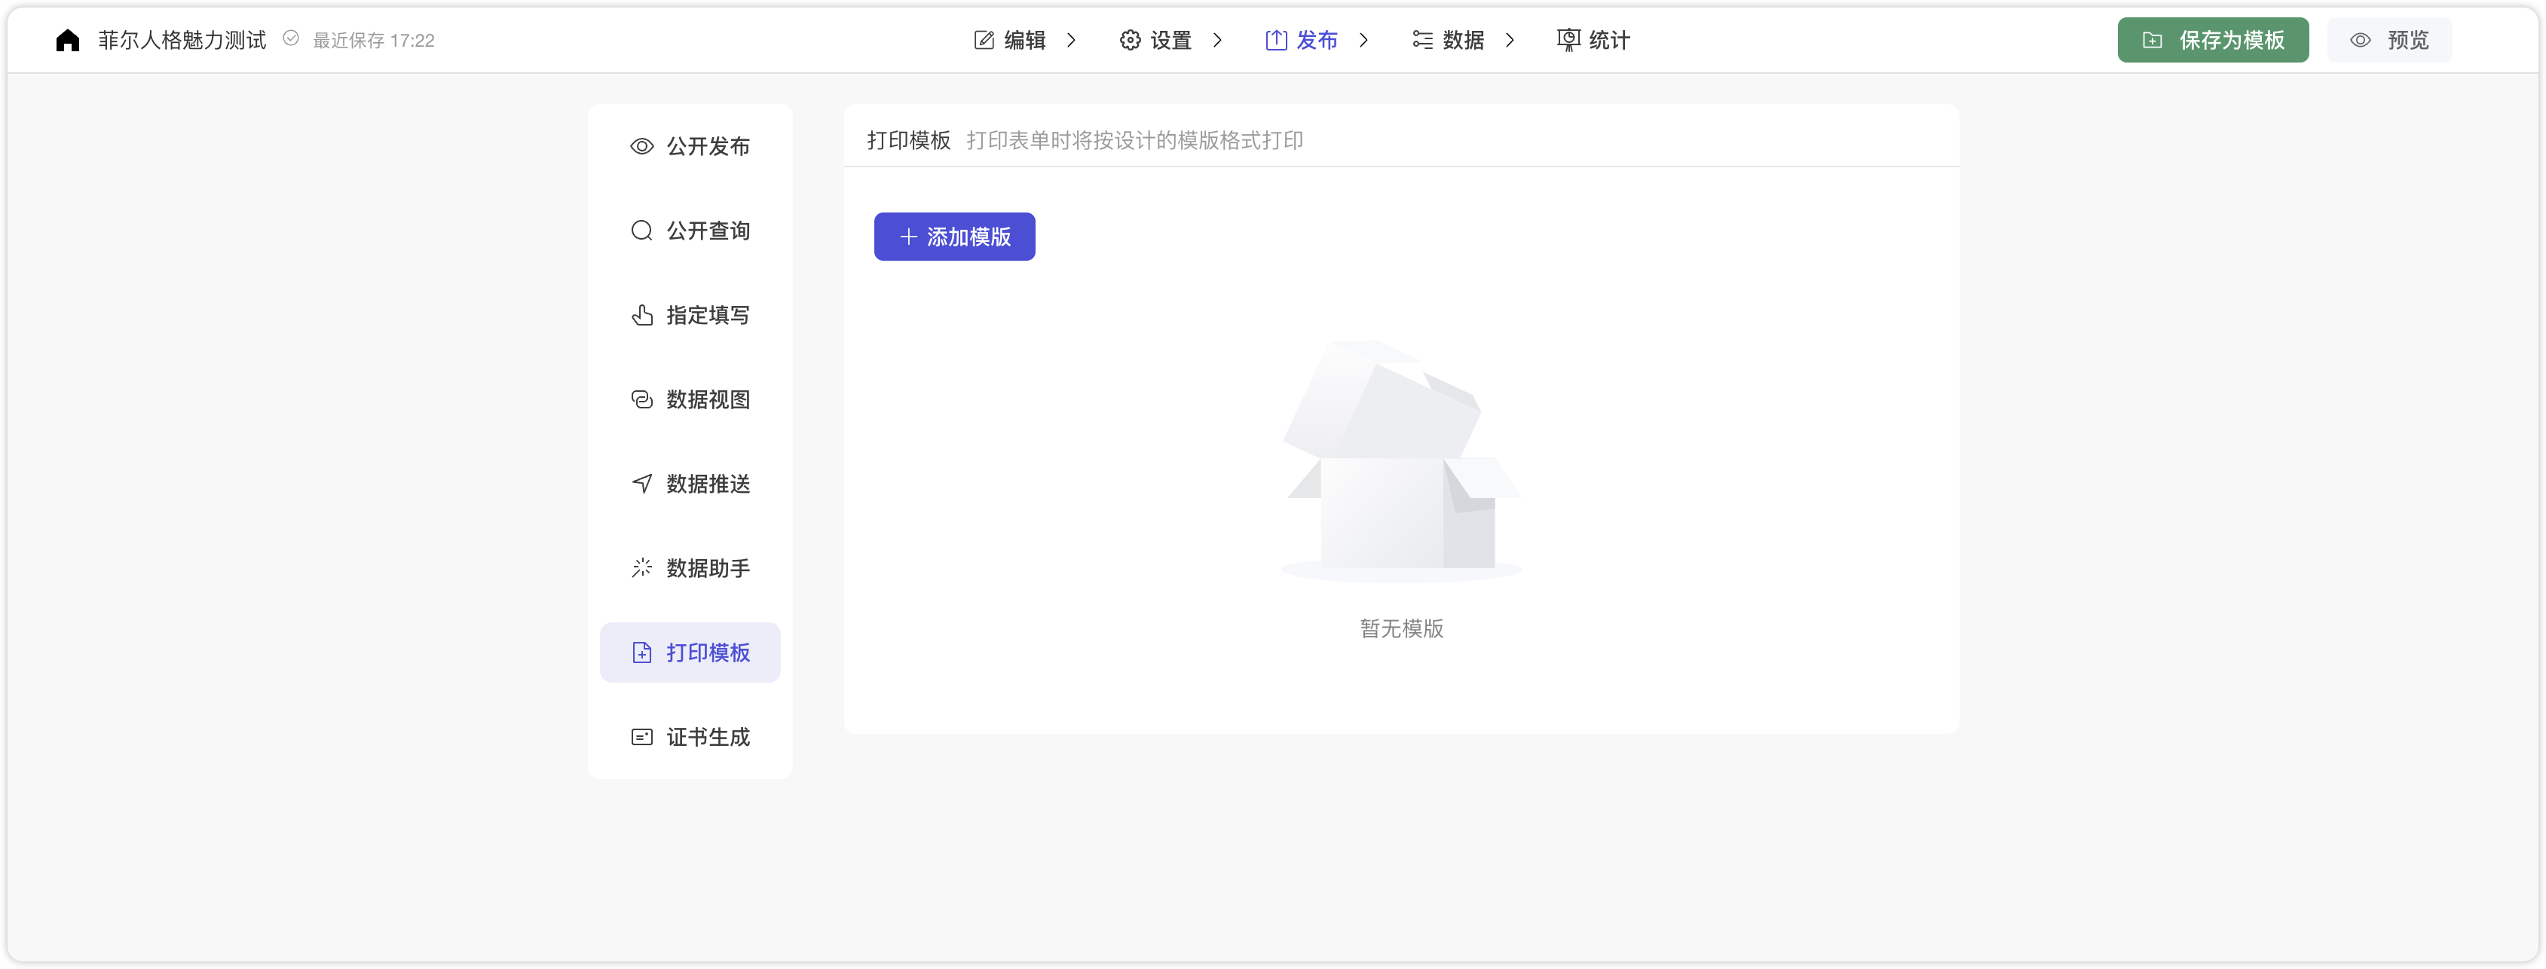This screenshot has width=2546, height=969.
Task: Click the statistics presentation icon
Action: (x=1568, y=39)
